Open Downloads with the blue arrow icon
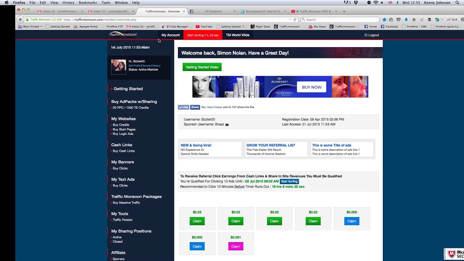 click(406, 20)
